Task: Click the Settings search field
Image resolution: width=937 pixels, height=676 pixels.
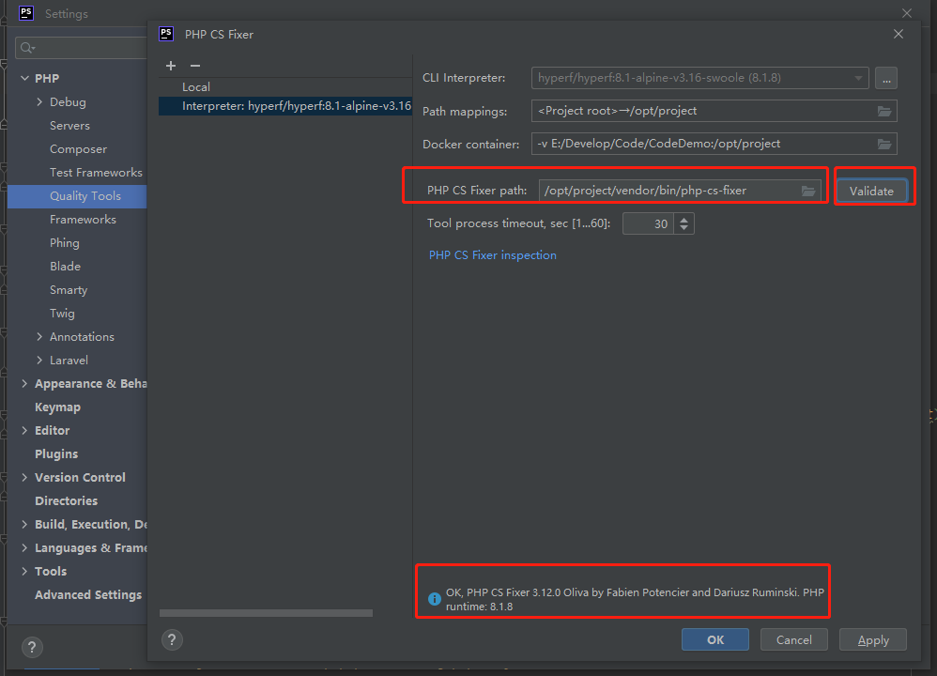Action: pyautogui.click(x=81, y=48)
